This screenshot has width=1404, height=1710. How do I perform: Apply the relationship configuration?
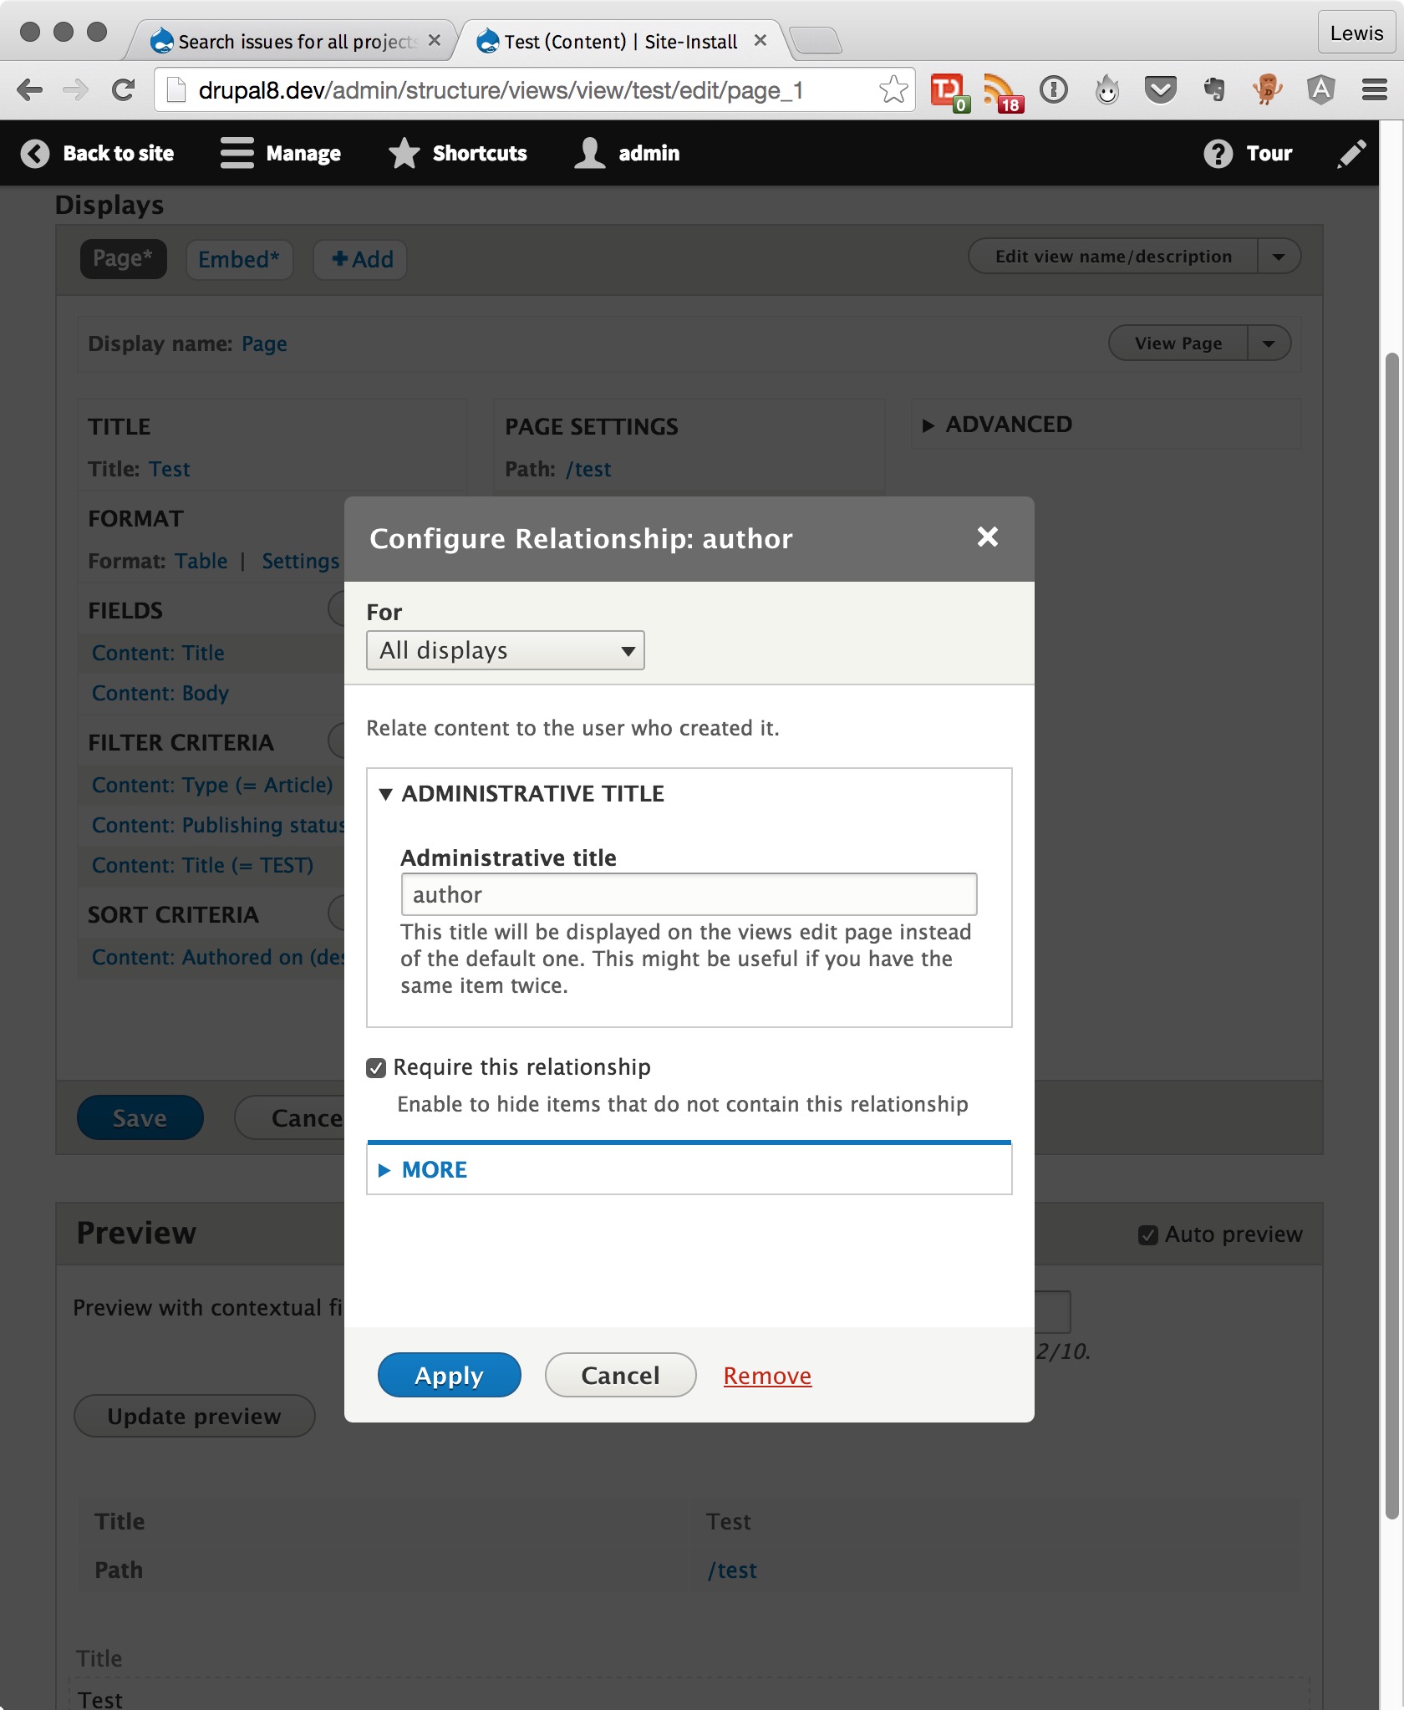tap(448, 1375)
